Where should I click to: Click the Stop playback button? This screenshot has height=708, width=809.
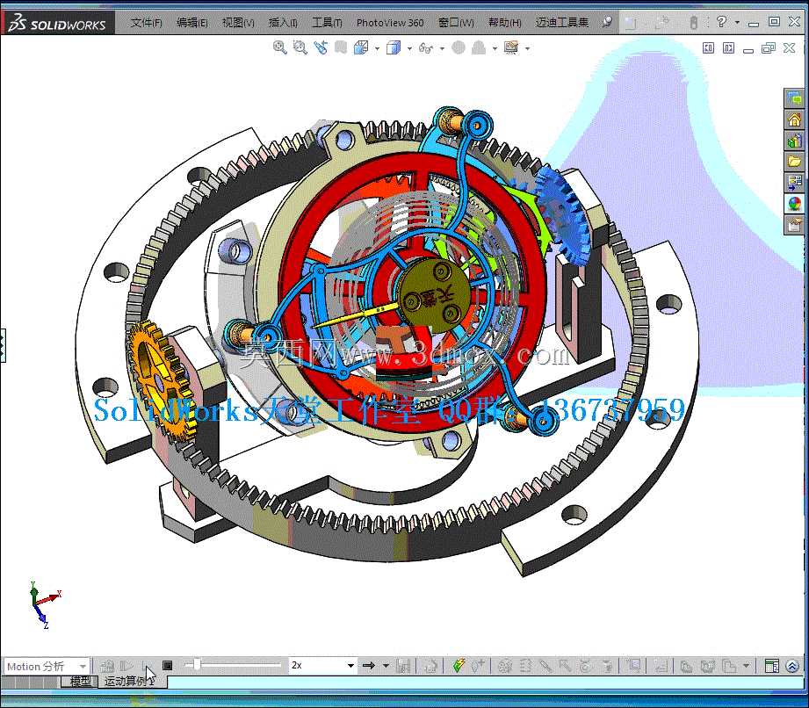(x=167, y=666)
